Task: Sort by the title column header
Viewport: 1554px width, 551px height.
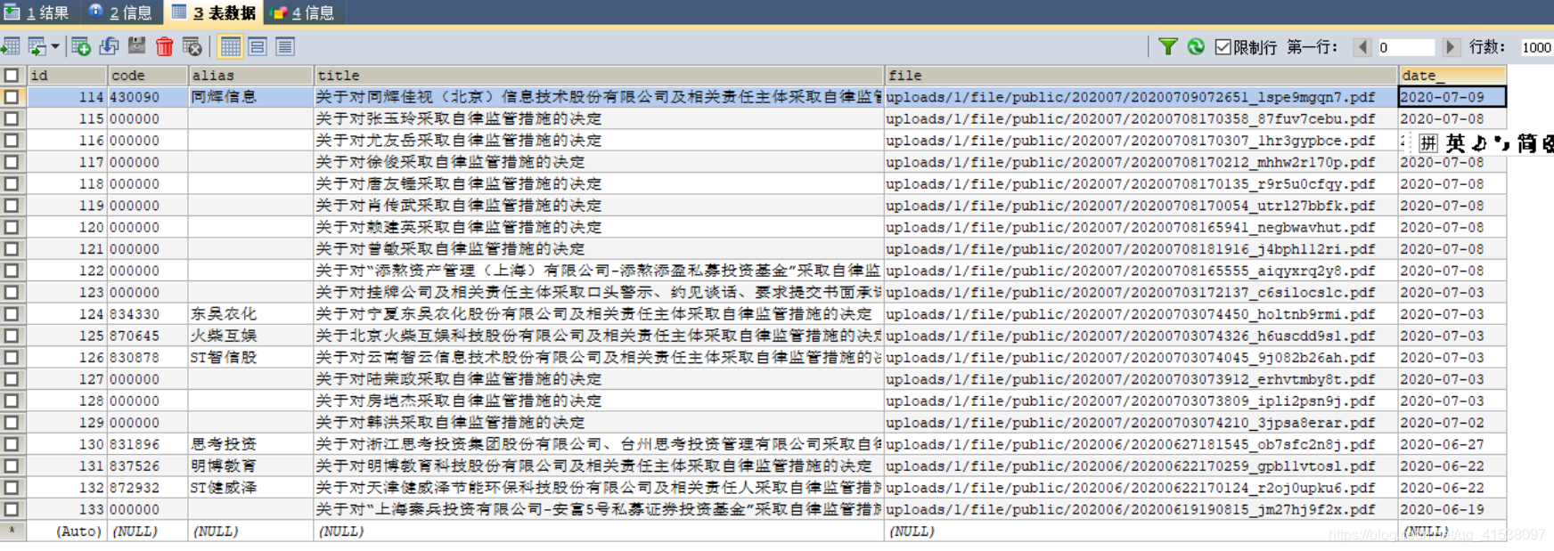Action: tap(599, 76)
